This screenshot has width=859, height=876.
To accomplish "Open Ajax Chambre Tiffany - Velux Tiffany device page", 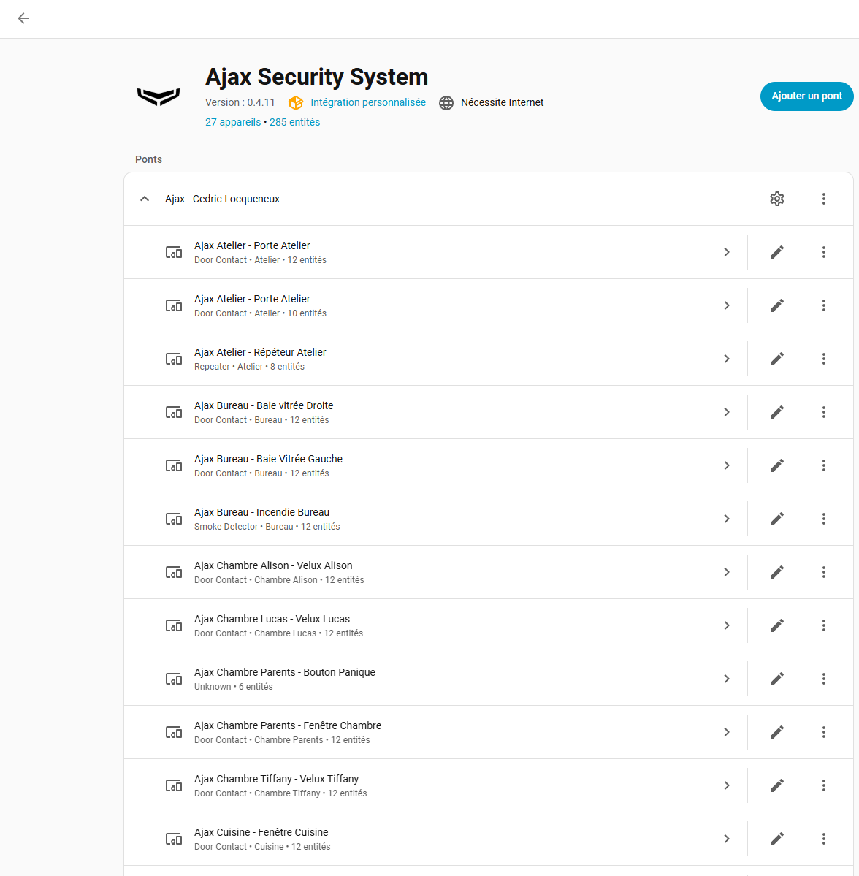I will tap(727, 785).
